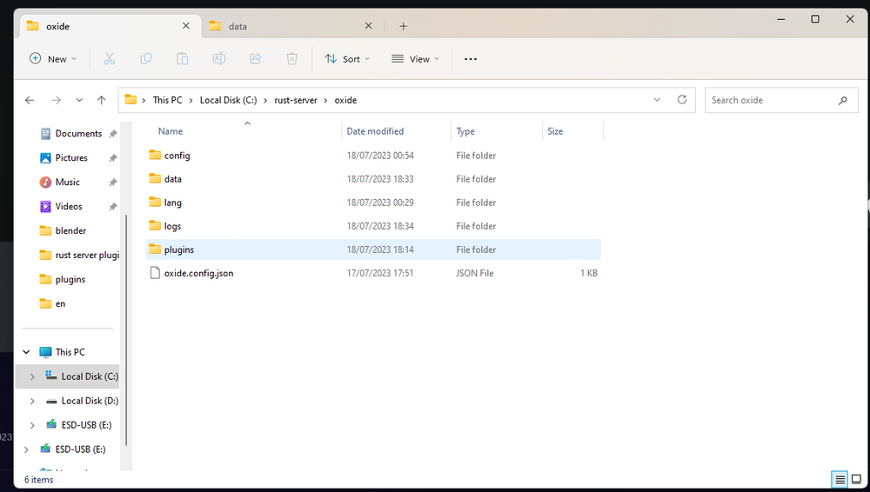The image size is (870, 492).
Task: Click the Copy icon in toolbar
Action: coord(145,58)
